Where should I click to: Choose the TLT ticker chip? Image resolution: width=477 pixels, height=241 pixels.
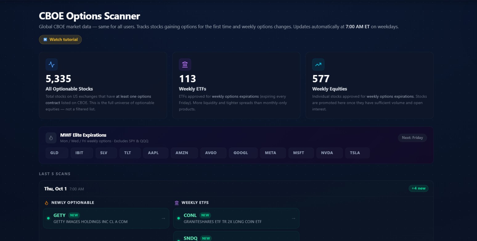[x=130, y=153]
